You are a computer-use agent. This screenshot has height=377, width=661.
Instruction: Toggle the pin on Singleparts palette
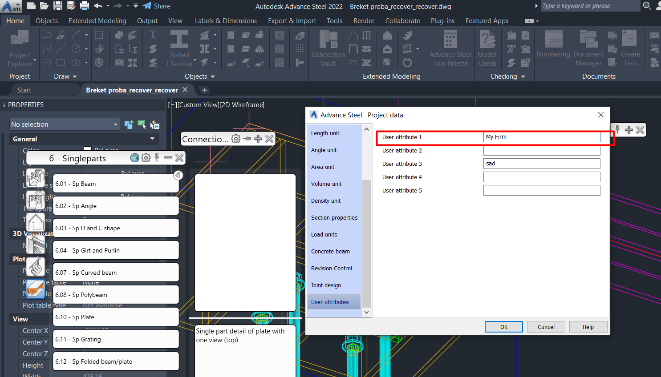click(157, 158)
